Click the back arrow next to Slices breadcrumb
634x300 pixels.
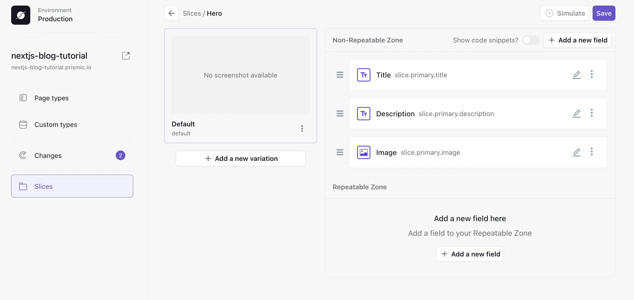(172, 13)
